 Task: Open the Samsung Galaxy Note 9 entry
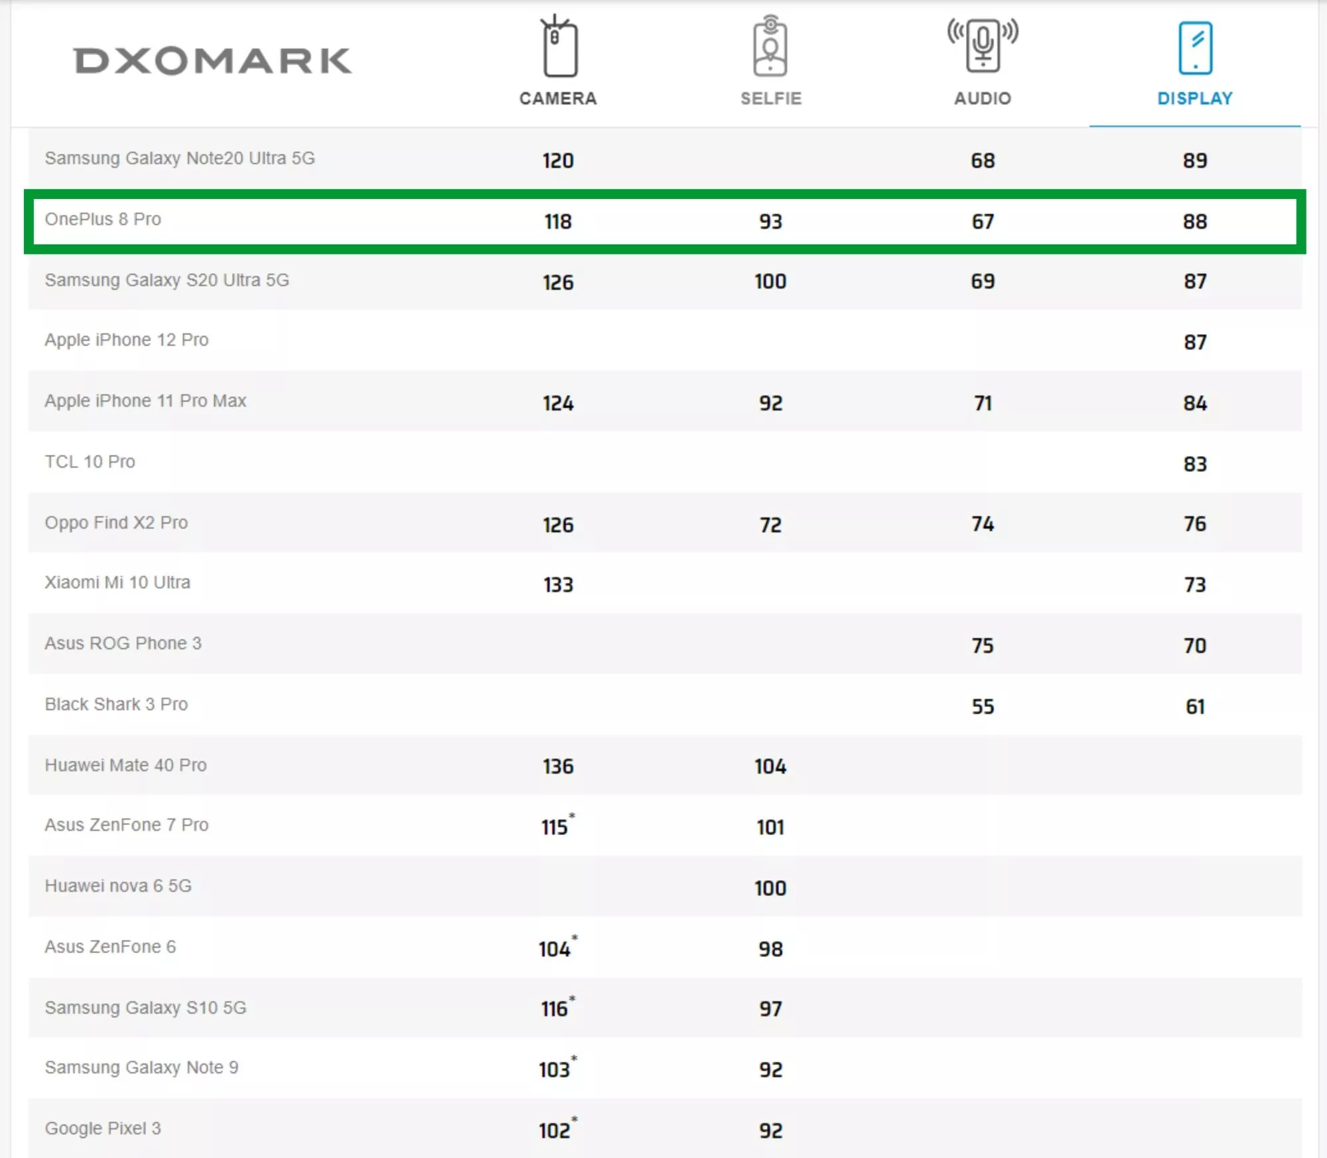(x=141, y=1068)
